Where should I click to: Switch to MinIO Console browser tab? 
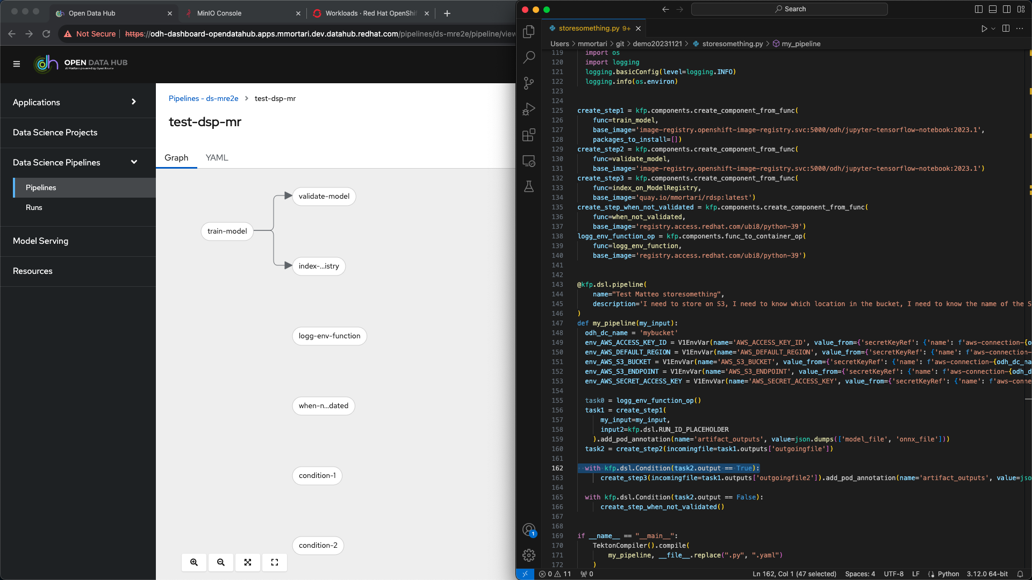coord(219,13)
